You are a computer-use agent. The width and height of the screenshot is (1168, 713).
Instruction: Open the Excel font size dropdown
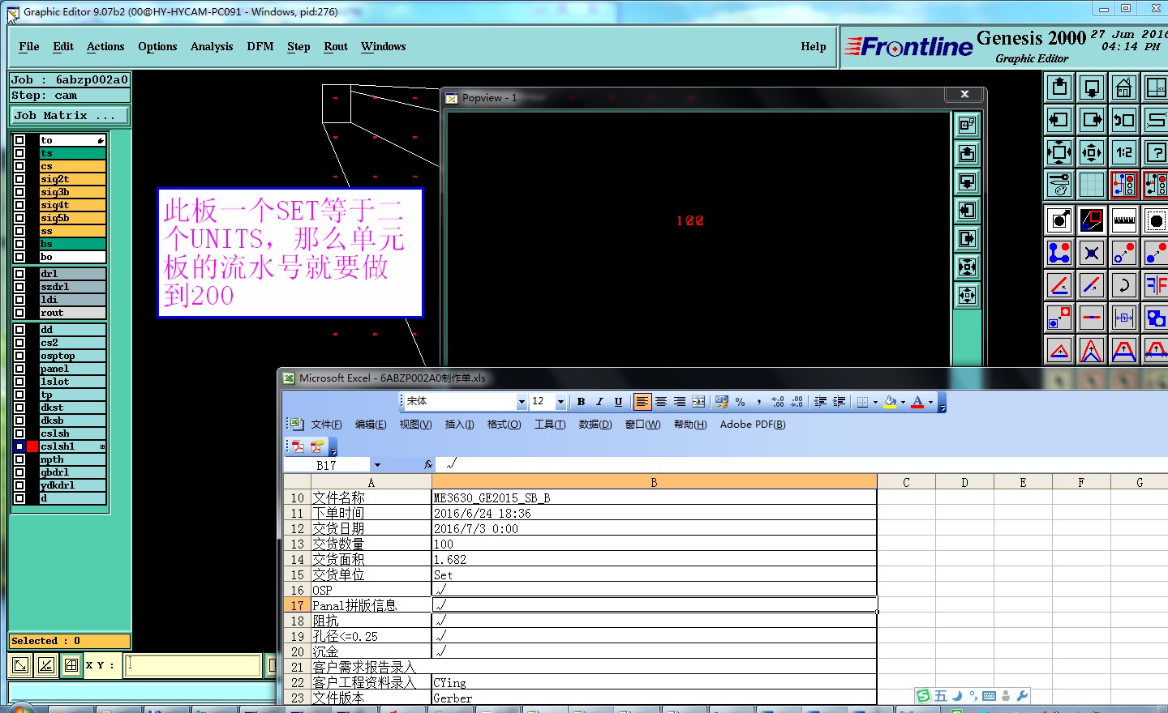click(x=560, y=402)
